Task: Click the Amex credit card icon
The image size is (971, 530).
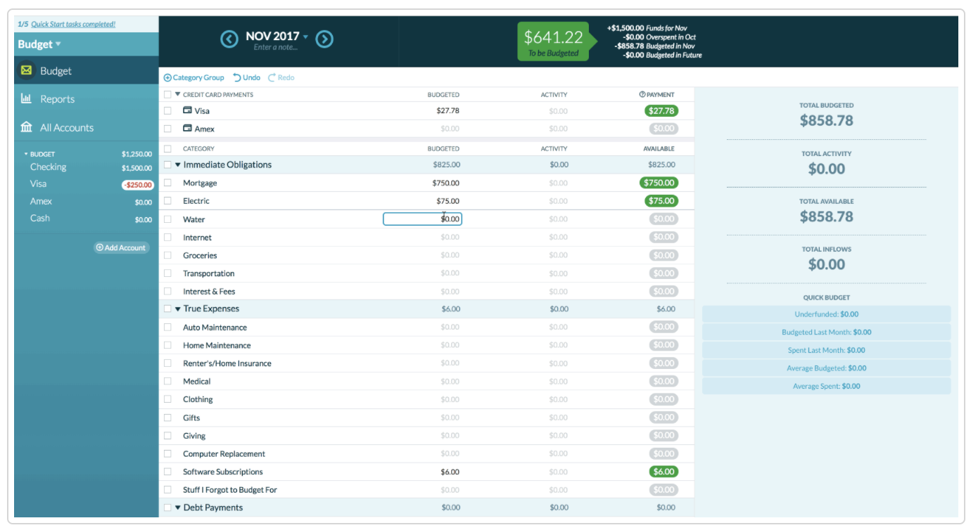Action: (188, 129)
